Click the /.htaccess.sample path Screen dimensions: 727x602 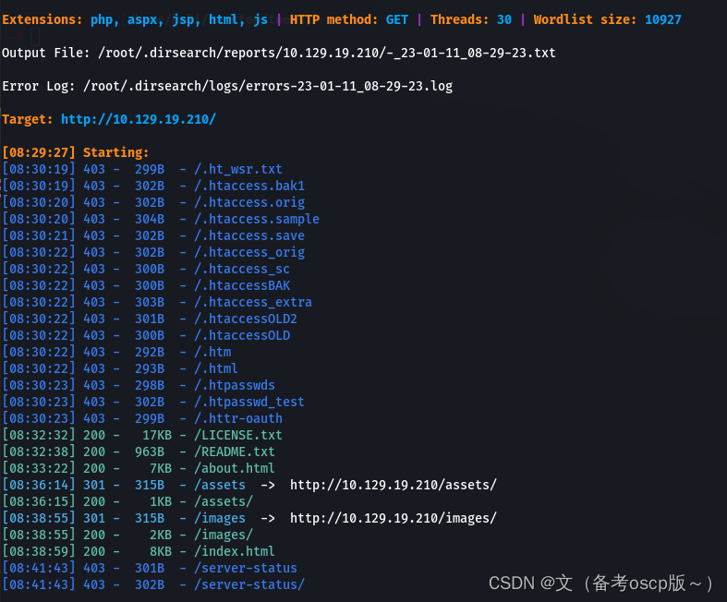pos(256,219)
